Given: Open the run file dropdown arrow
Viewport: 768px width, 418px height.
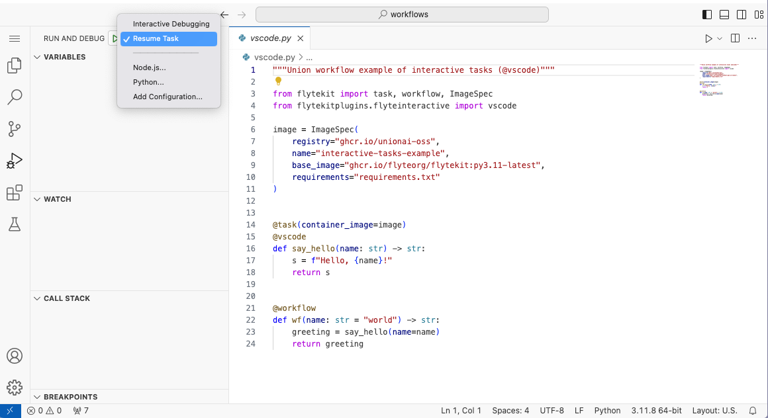Looking at the screenshot, I should coord(720,39).
